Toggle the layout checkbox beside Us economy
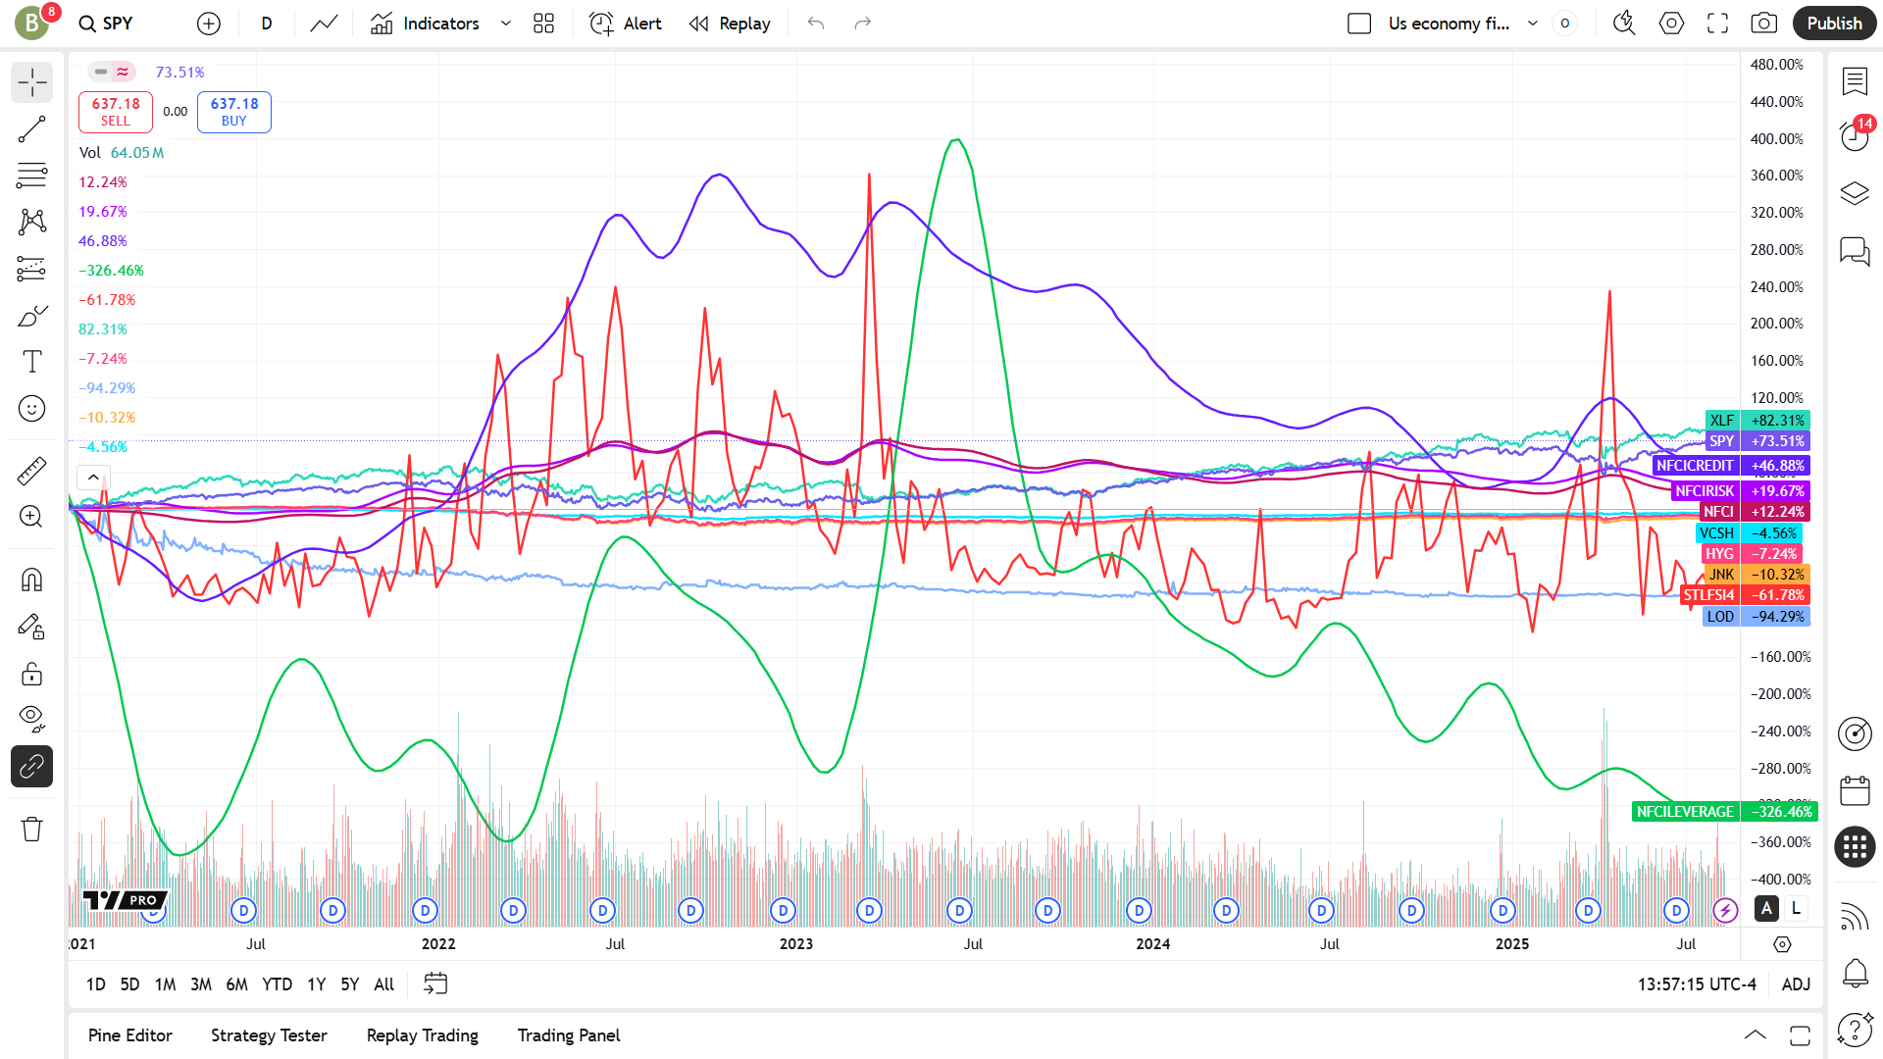The height and width of the screenshot is (1059, 1883). point(1359,24)
